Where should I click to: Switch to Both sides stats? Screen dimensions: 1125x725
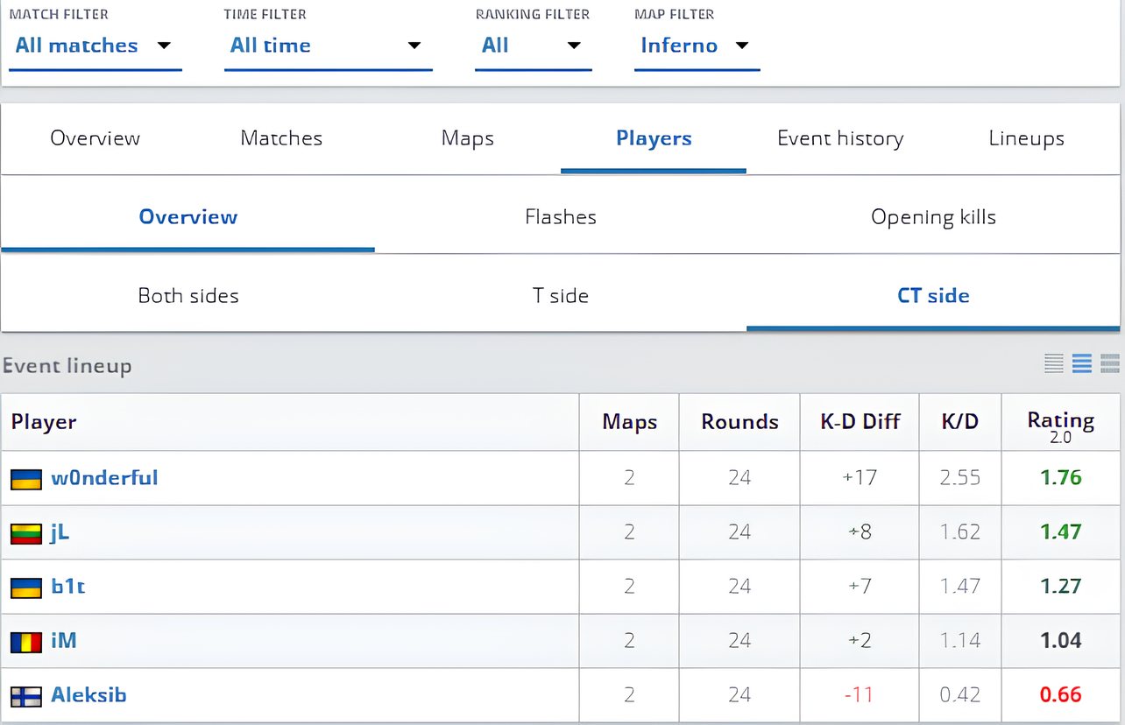pyautogui.click(x=188, y=296)
